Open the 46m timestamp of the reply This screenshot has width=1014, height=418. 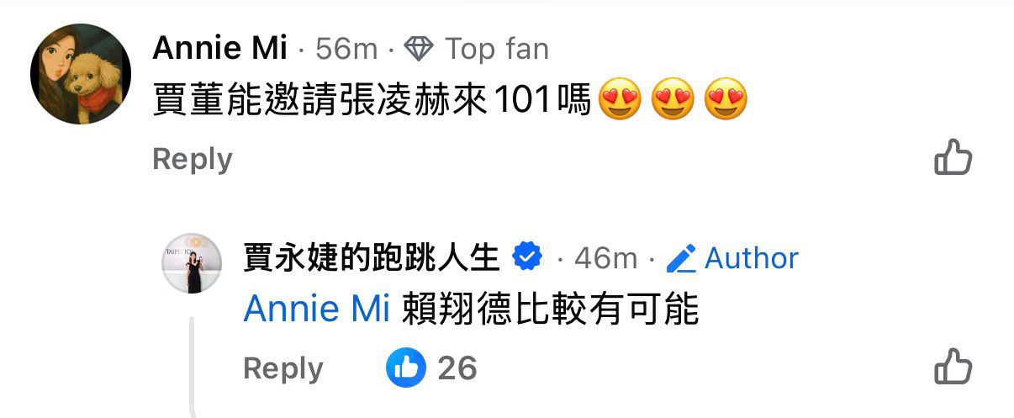coord(606,258)
